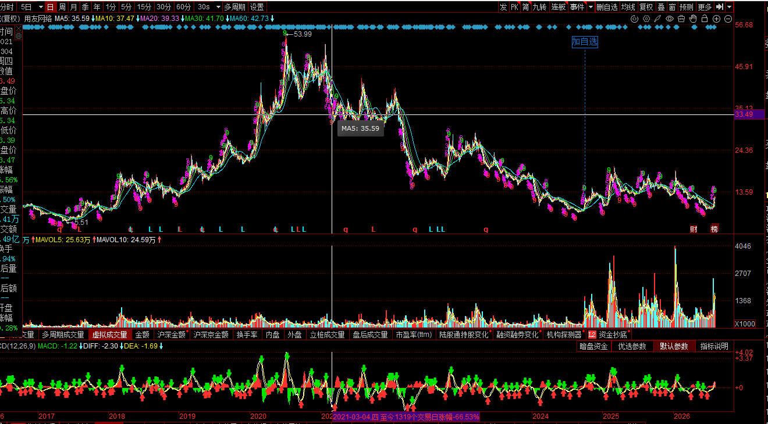Select the 60分 period
Screen dimensions: 768x424
184,7
